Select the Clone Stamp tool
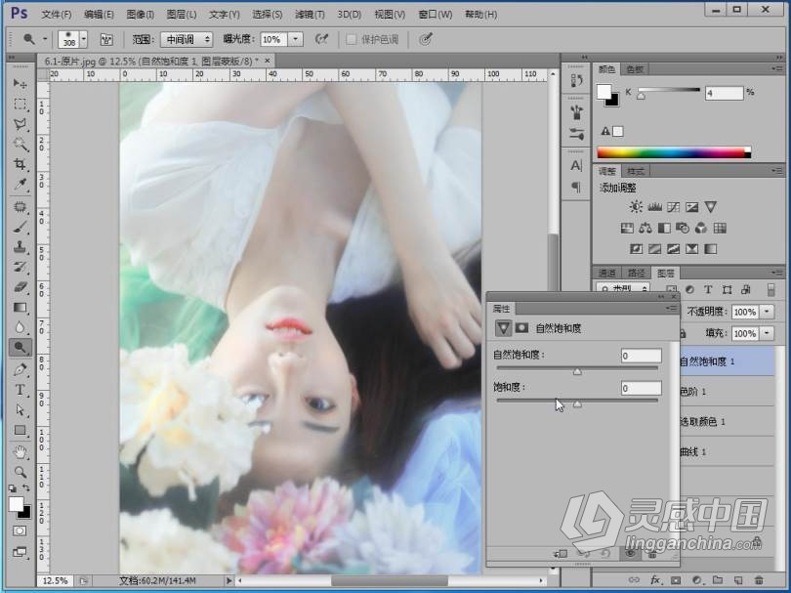This screenshot has height=593, width=791. pyautogui.click(x=20, y=247)
